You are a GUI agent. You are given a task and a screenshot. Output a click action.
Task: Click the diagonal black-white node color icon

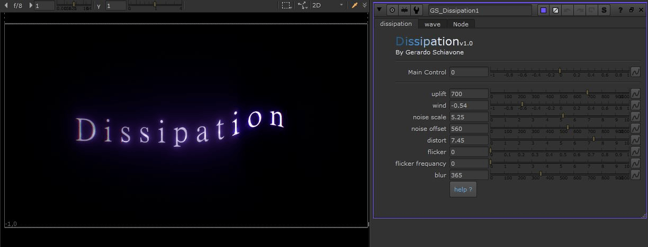click(x=556, y=10)
